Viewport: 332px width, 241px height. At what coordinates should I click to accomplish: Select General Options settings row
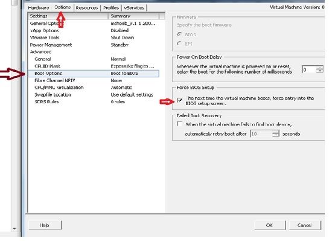(x=94, y=24)
